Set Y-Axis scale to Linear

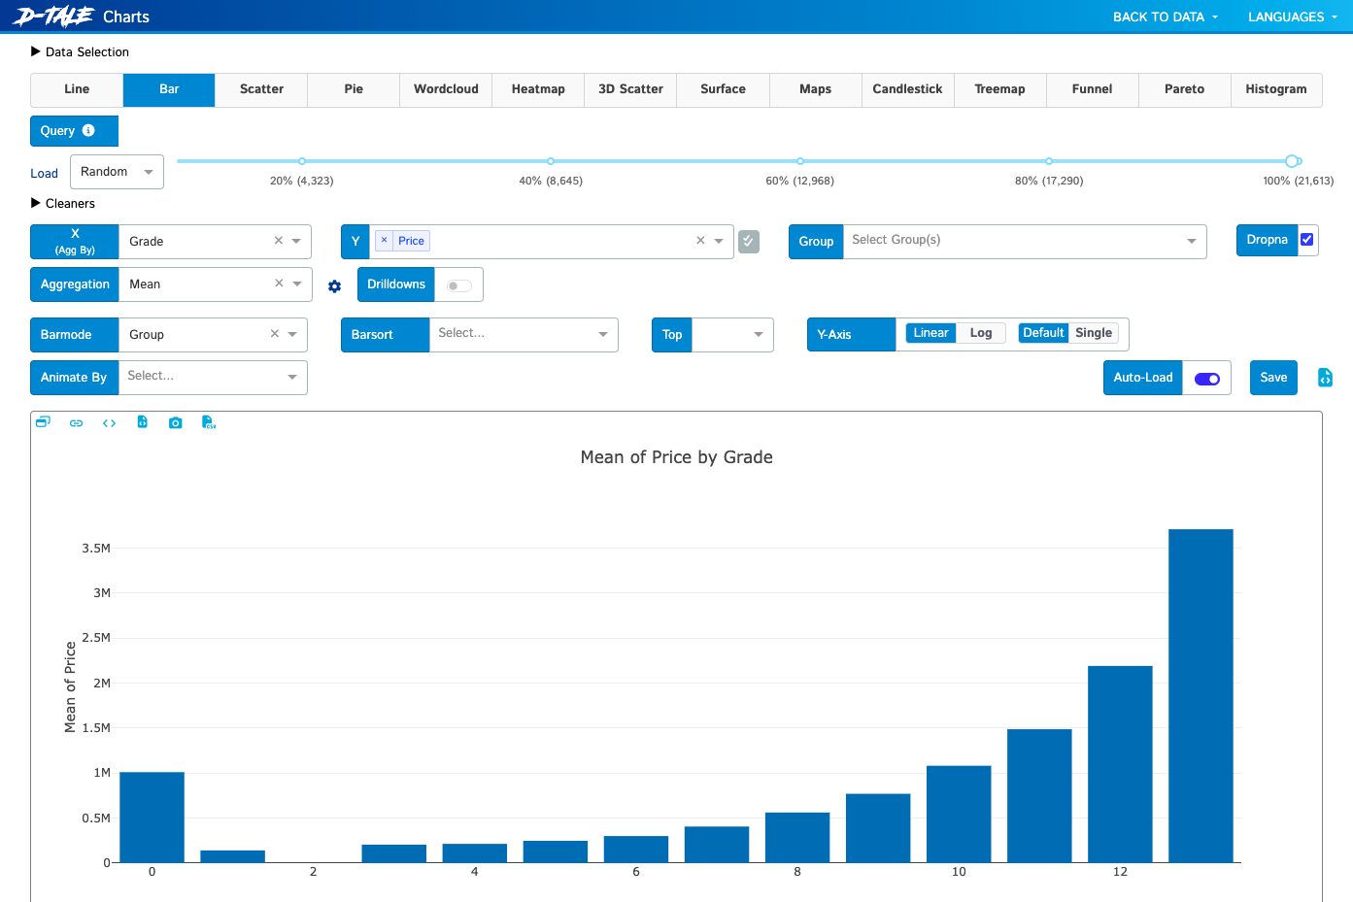pyautogui.click(x=930, y=333)
